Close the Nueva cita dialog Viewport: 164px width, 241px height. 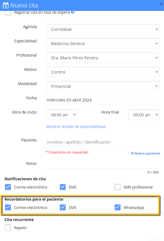click(x=161, y=4)
